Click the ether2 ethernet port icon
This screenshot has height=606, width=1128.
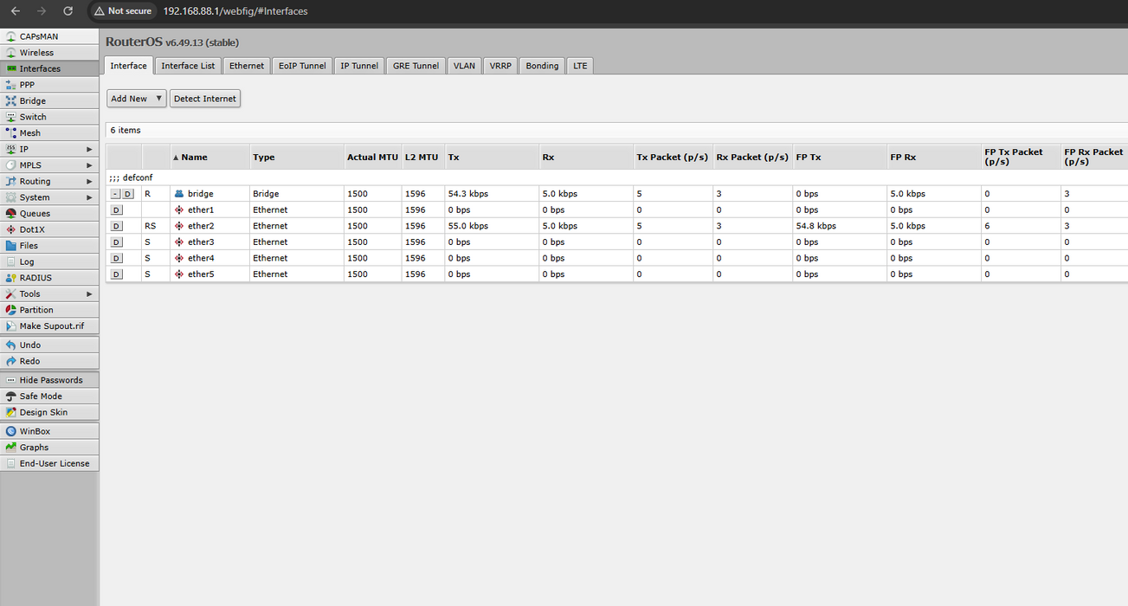pos(179,226)
